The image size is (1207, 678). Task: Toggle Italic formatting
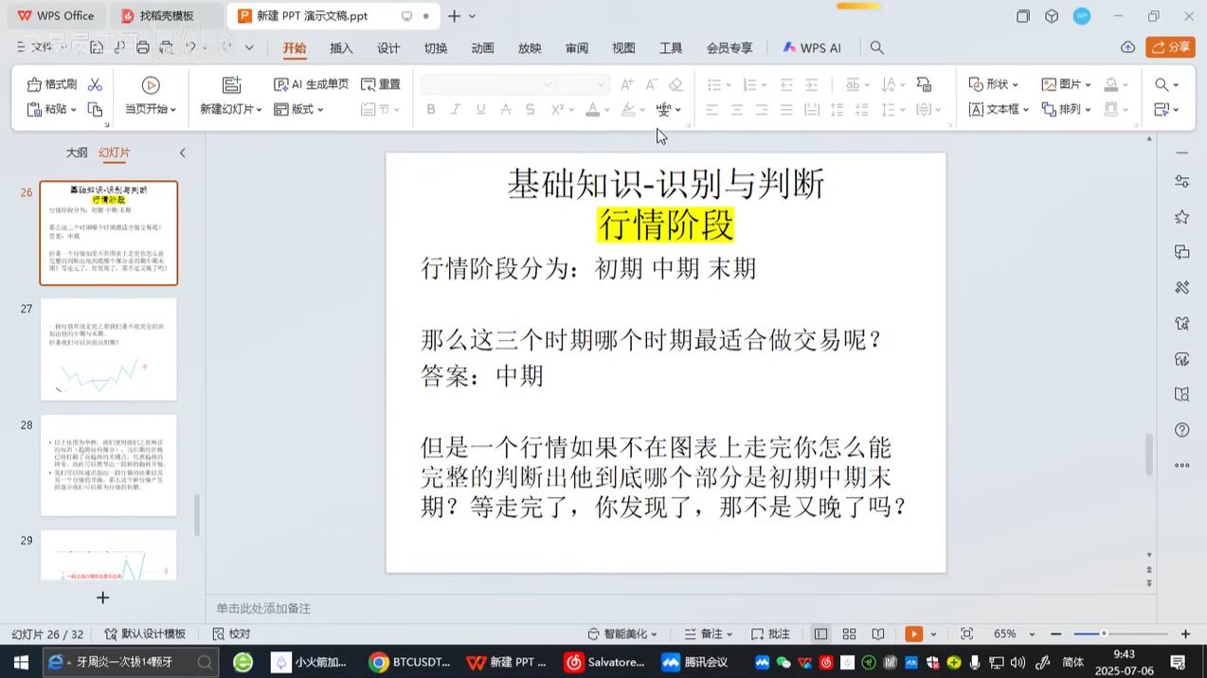456,110
